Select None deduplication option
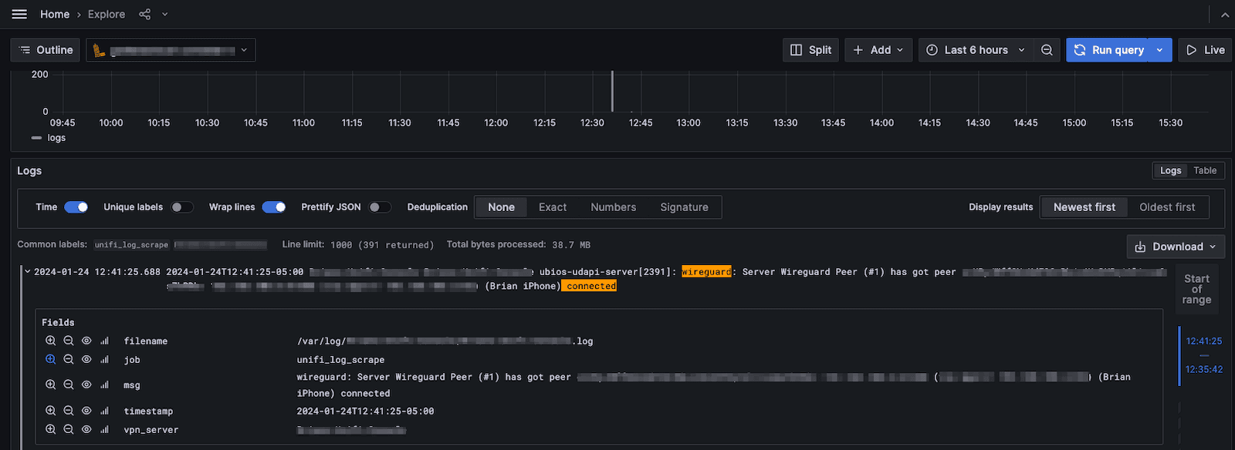 point(501,207)
